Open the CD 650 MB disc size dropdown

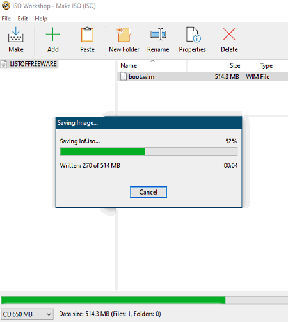(27, 314)
